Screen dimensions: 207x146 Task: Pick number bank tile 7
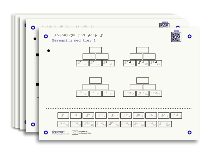[x=139, y=116]
